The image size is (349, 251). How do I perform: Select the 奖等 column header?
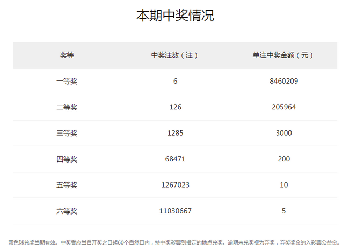point(67,55)
